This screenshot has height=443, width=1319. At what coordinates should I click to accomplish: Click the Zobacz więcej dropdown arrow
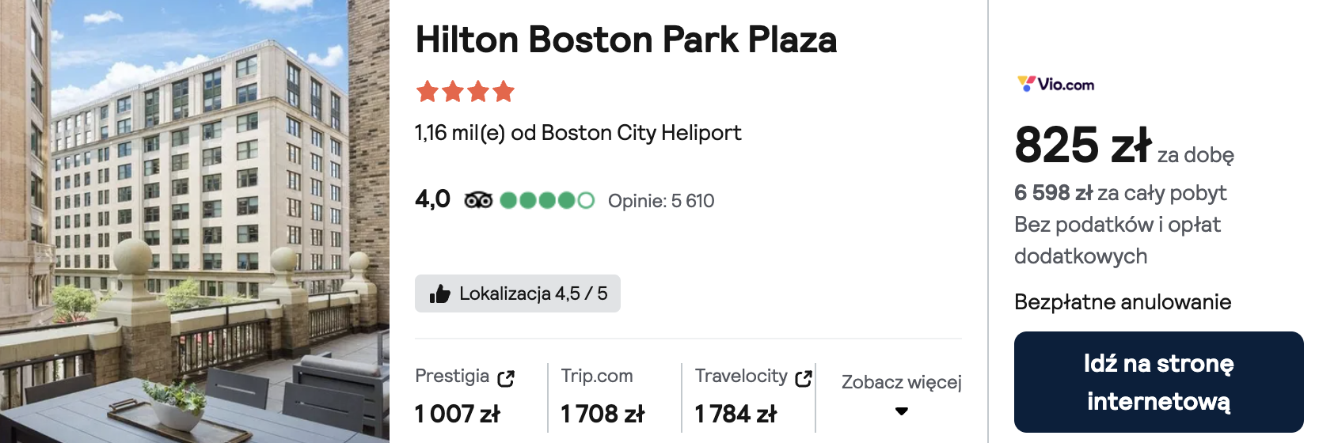[902, 411]
